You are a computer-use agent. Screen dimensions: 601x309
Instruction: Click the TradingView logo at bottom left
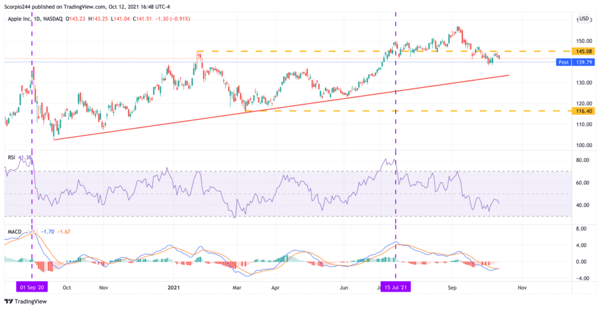(26, 301)
